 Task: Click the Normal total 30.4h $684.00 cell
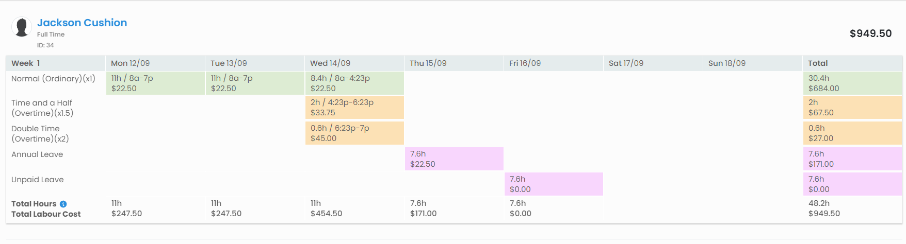click(852, 83)
